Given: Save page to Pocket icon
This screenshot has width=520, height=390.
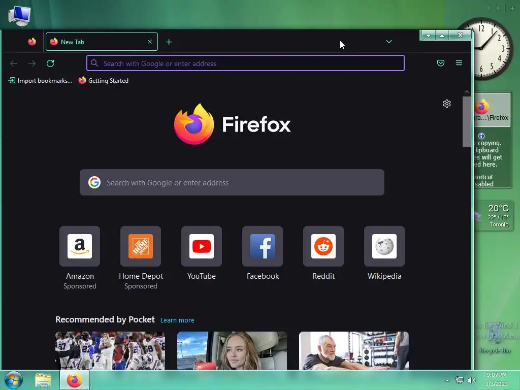Looking at the screenshot, I should pos(441,63).
